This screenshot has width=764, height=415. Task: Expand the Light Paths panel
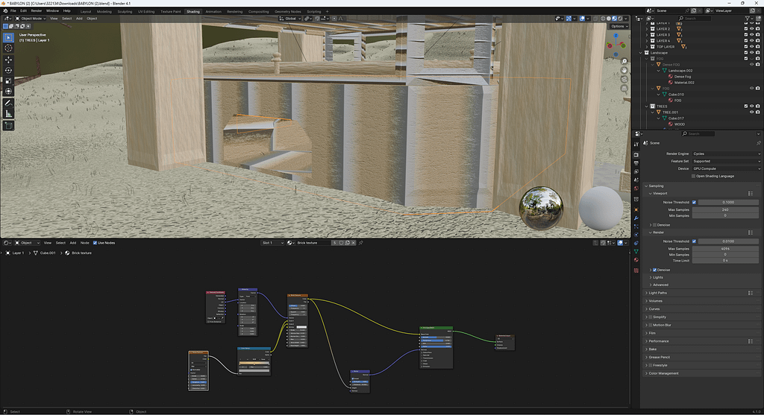click(x=658, y=293)
